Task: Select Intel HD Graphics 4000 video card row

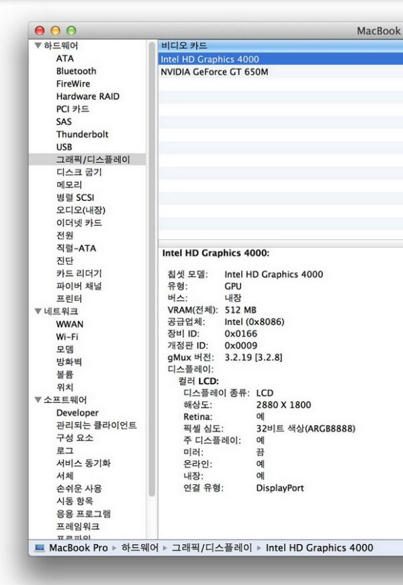Action: click(281, 59)
